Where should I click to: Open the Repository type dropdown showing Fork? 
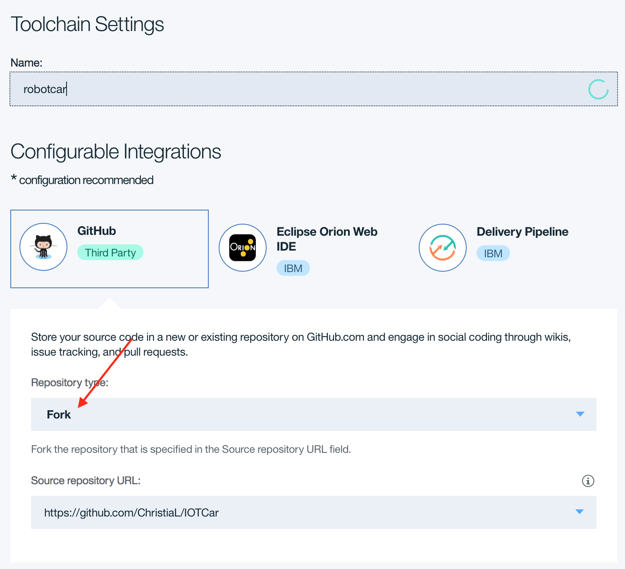pos(314,414)
